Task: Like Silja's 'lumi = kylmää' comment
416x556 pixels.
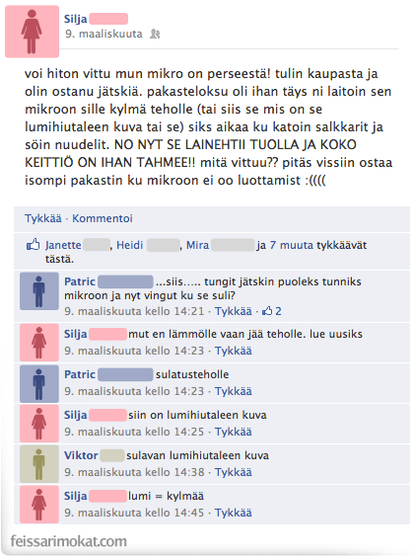Action: (x=234, y=513)
